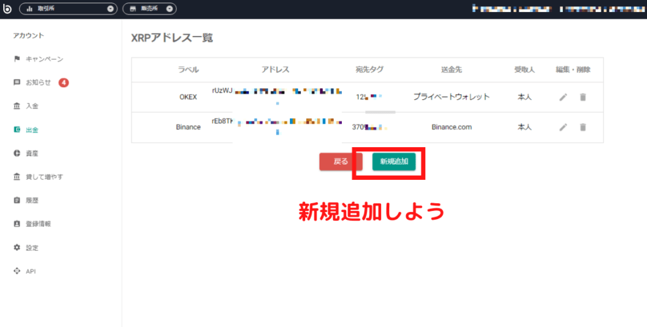The image size is (647, 327).
Task: Click the 資産 pie chart icon
Action: pyautogui.click(x=17, y=153)
